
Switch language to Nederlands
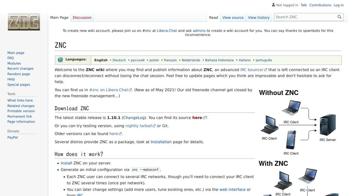[191, 60]
